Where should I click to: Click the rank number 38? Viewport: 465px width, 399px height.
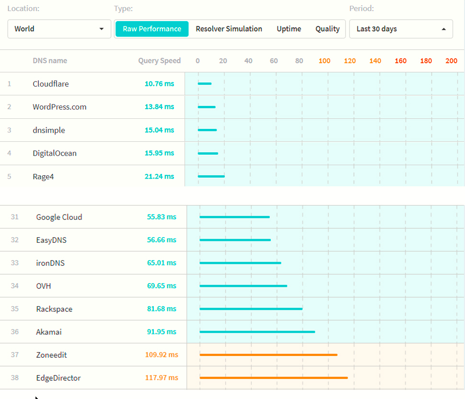pos(14,377)
